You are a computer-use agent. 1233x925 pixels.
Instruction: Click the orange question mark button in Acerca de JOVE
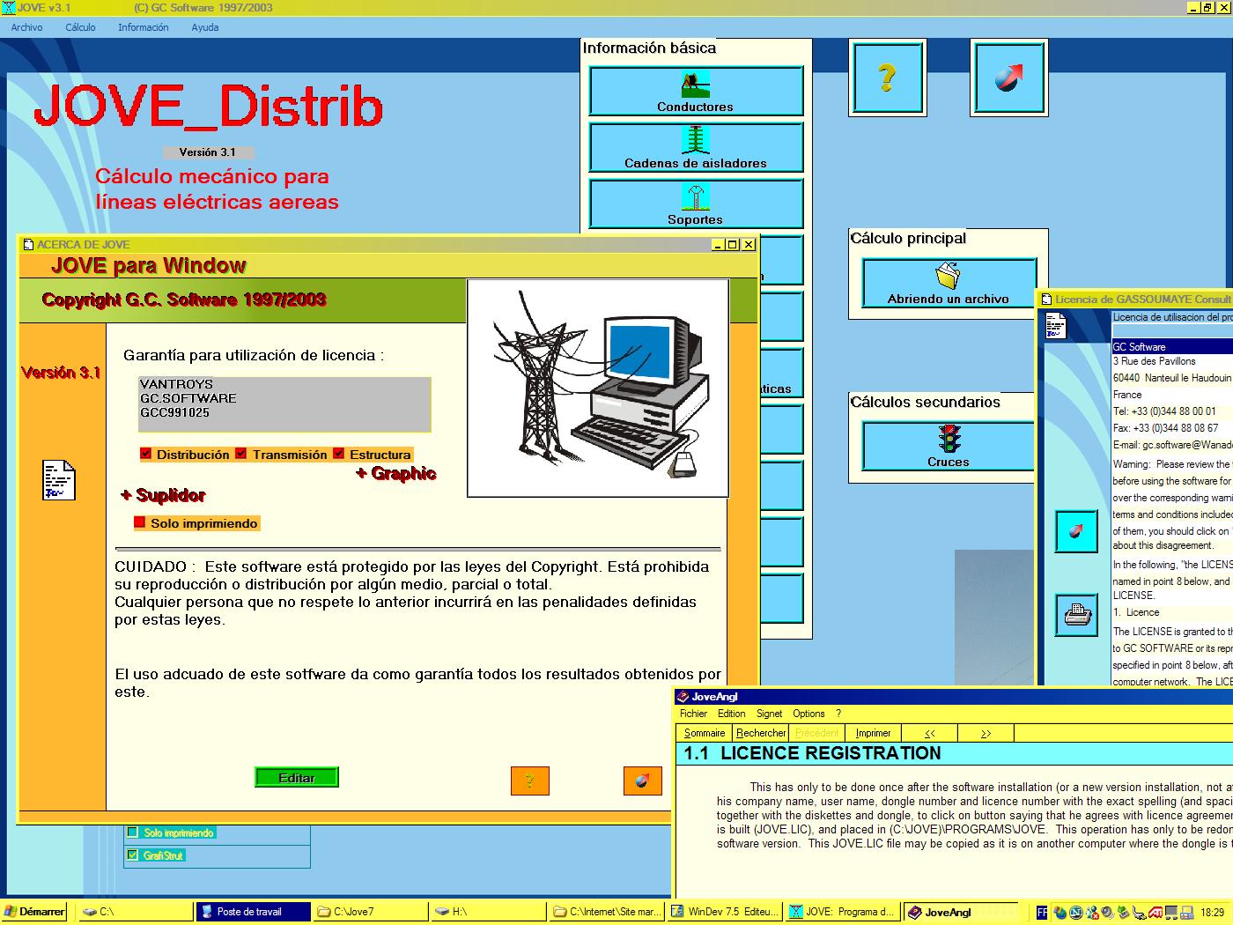point(529,781)
